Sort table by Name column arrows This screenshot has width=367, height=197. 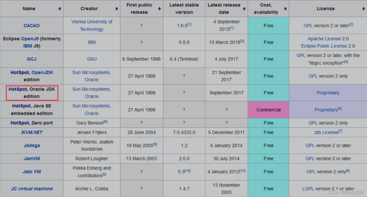pyautogui.click(x=60, y=9)
